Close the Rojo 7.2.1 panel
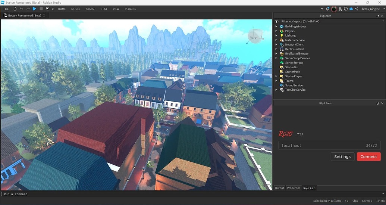This screenshot has height=205, width=386. pos(382,103)
